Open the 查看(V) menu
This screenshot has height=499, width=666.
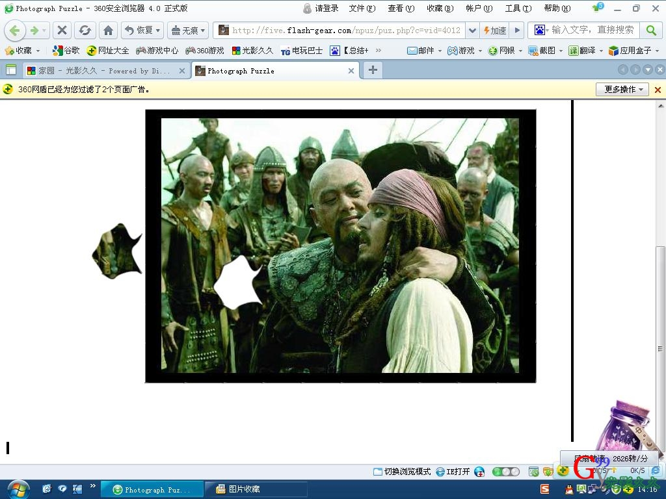(x=401, y=8)
